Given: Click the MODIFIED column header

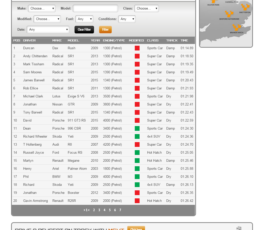Looking at the screenshot, I should (136, 40).
